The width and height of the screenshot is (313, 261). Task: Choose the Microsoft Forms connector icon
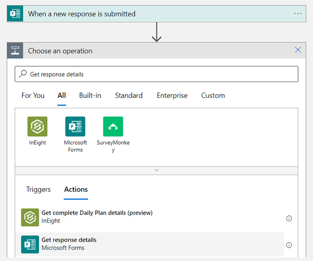(75, 127)
